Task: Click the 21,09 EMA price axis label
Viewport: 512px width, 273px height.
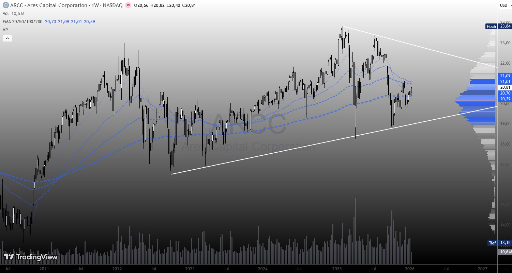Action: pyautogui.click(x=505, y=75)
